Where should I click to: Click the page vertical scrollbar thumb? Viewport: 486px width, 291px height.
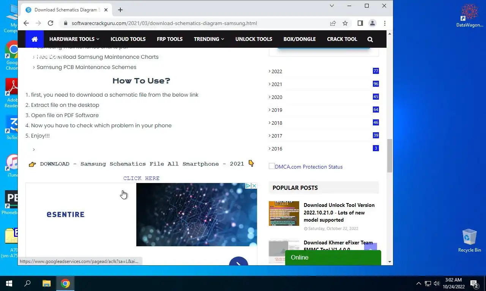pyautogui.click(x=390, y=156)
